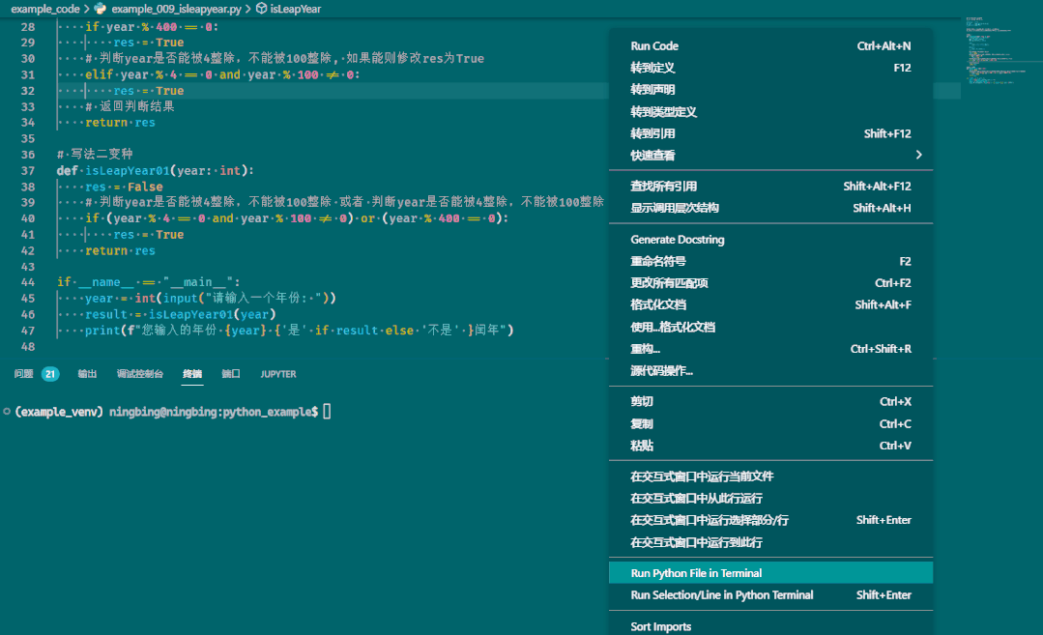The width and height of the screenshot is (1043, 635).
Task: Click Run Python File in Terminal
Action: click(770, 573)
